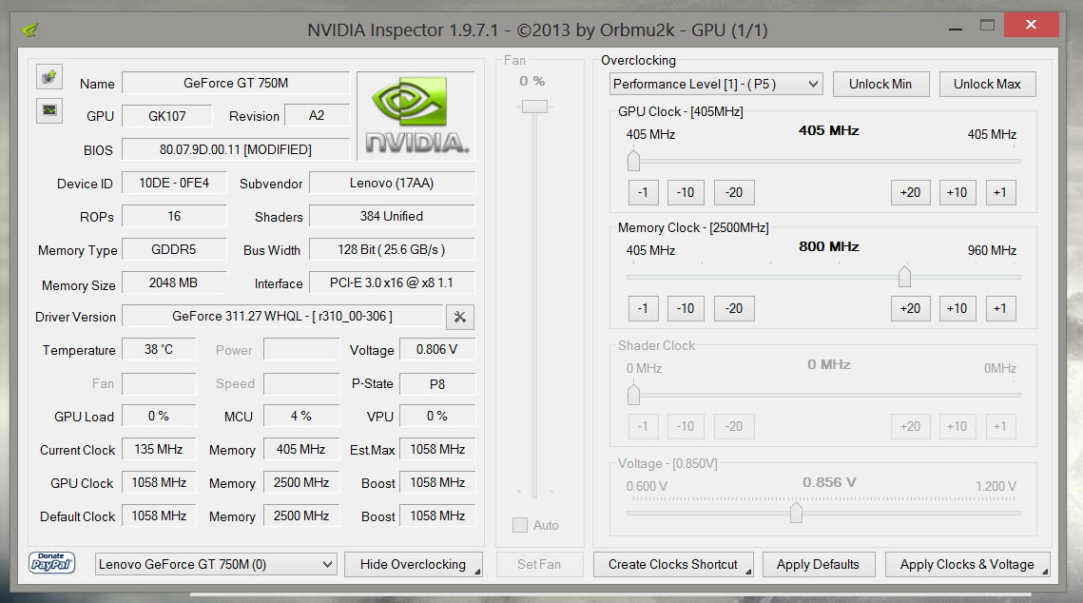Screen dimensions: 1083x603
Task: Click the Device ID value 10DE - 0FE4
Action: coord(174,183)
